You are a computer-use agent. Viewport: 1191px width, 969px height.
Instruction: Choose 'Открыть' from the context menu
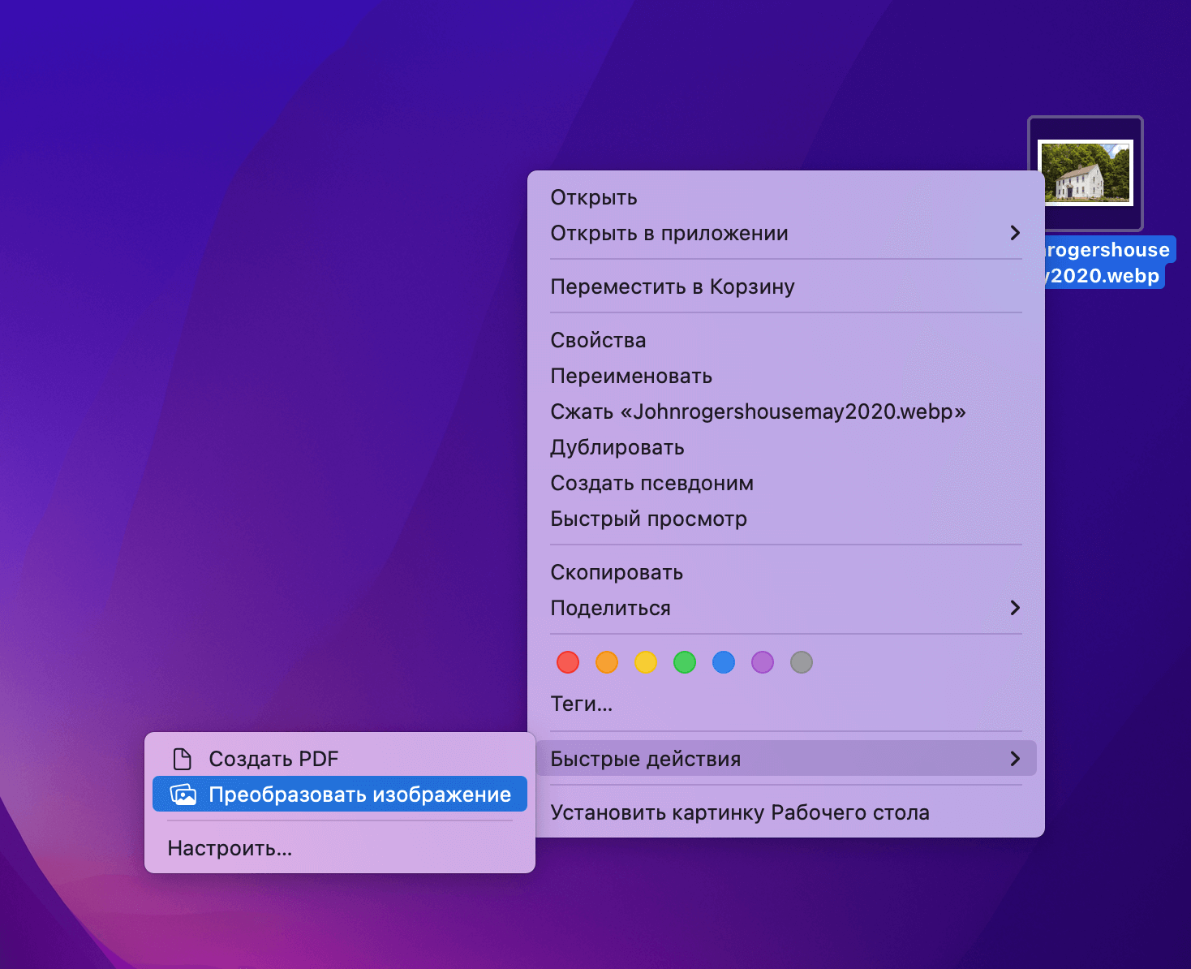pos(594,197)
